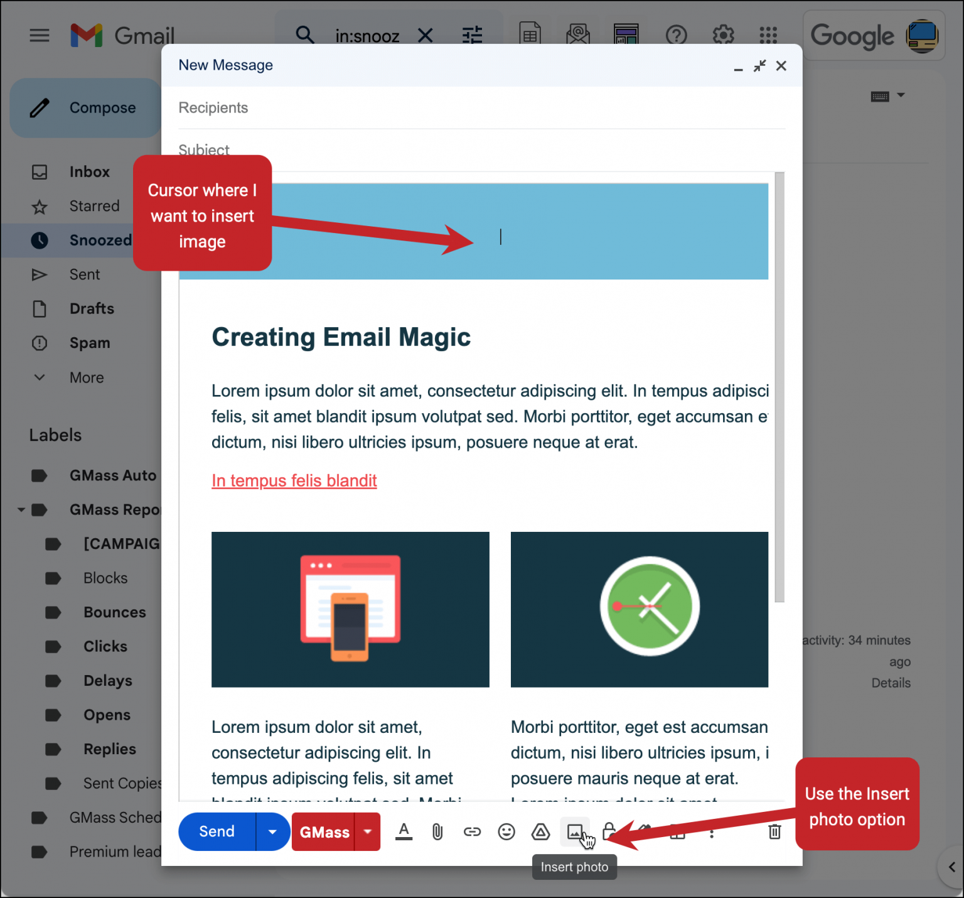Viewport: 964px width, 898px height.
Task: Collapse the GMass Reports label group
Action: pos(21,509)
